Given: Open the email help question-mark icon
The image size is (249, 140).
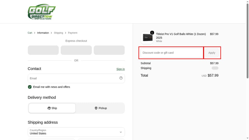Looking at the screenshot, I should point(121,78).
